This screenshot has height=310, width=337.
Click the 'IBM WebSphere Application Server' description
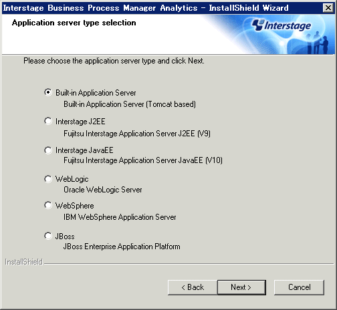(x=120, y=217)
